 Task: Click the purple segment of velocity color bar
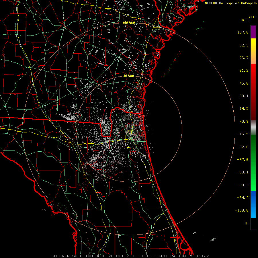pyautogui.click(x=253, y=32)
